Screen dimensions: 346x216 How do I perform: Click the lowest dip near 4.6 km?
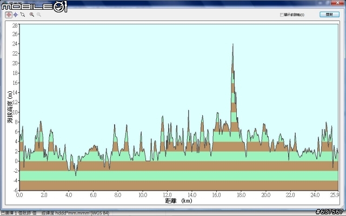click(76, 175)
